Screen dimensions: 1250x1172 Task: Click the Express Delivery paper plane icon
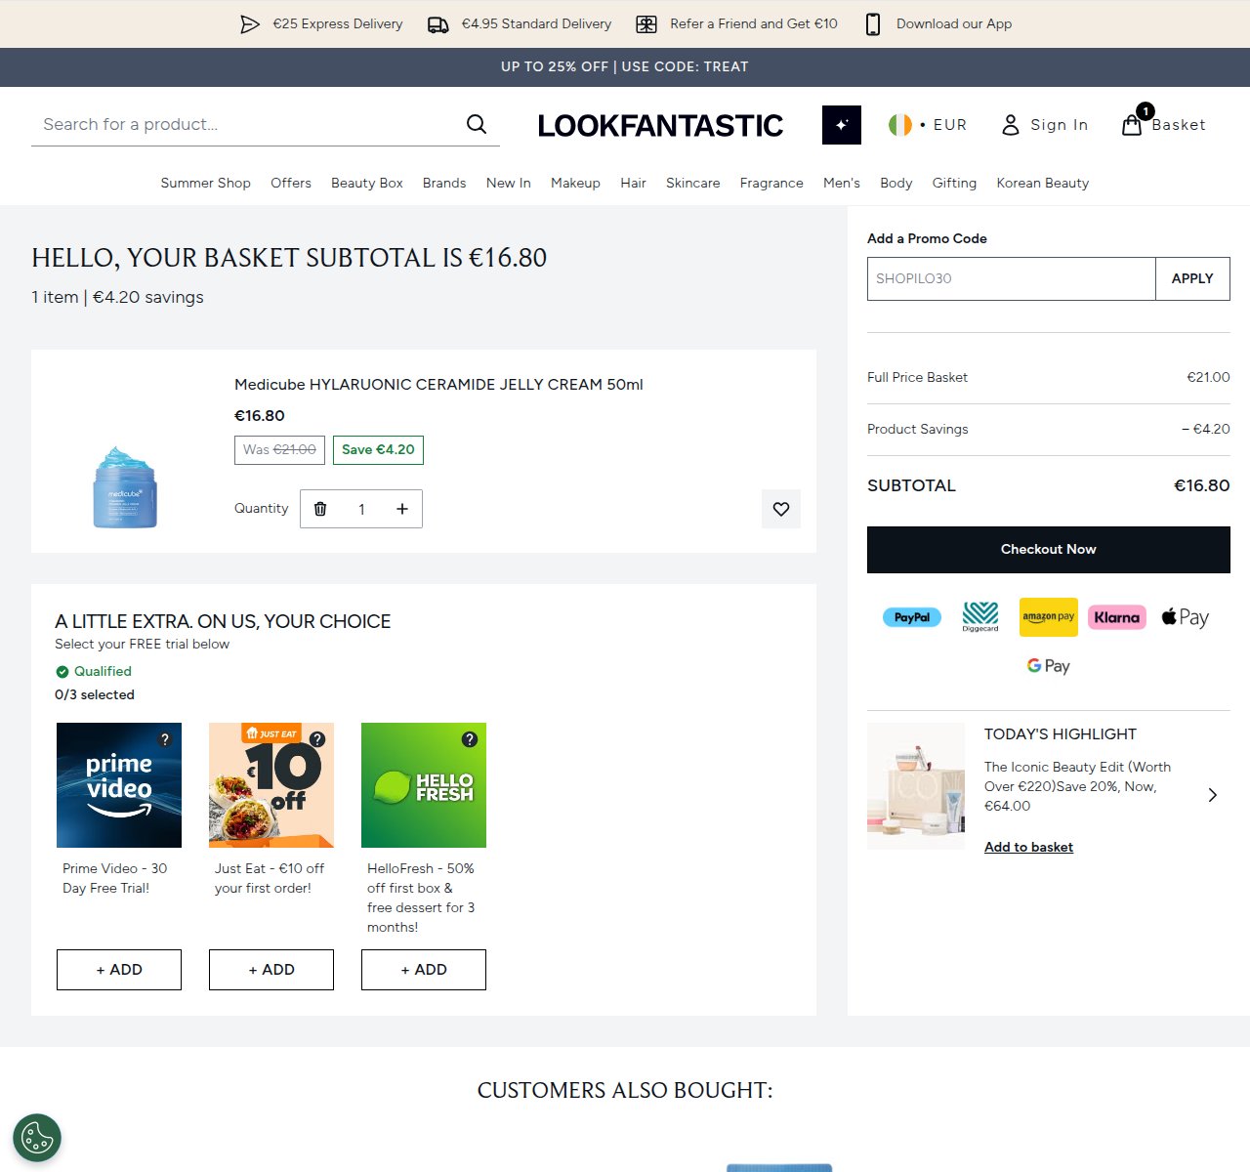250,24
